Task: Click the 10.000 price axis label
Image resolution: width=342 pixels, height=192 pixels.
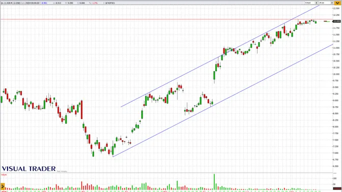Action: 336,74
